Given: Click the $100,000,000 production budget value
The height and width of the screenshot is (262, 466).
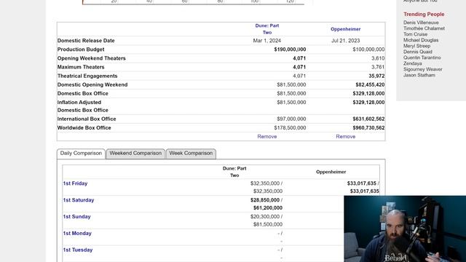Looking at the screenshot, I should tap(368, 49).
